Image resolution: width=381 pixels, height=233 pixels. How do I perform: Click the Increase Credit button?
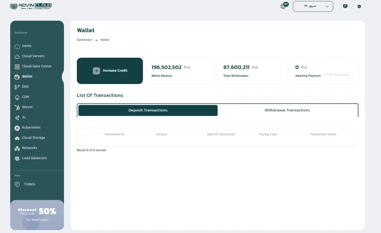(110, 71)
